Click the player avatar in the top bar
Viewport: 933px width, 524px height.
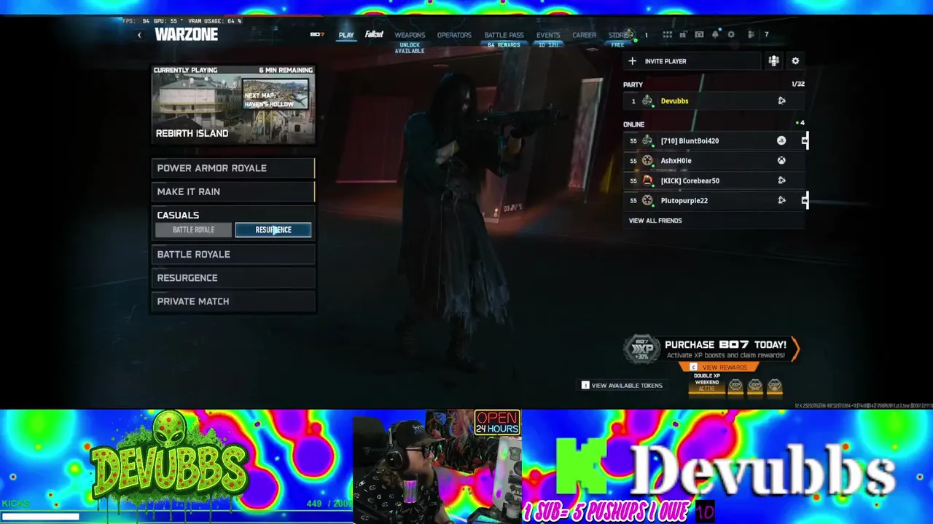pyautogui.click(x=630, y=34)
